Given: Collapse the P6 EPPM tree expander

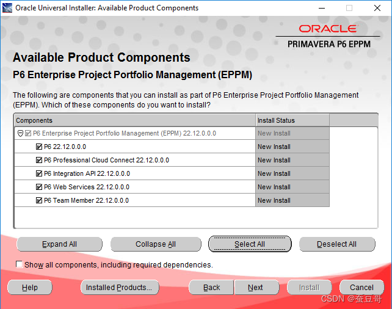Looking at the screenshot, I should 21,134.
